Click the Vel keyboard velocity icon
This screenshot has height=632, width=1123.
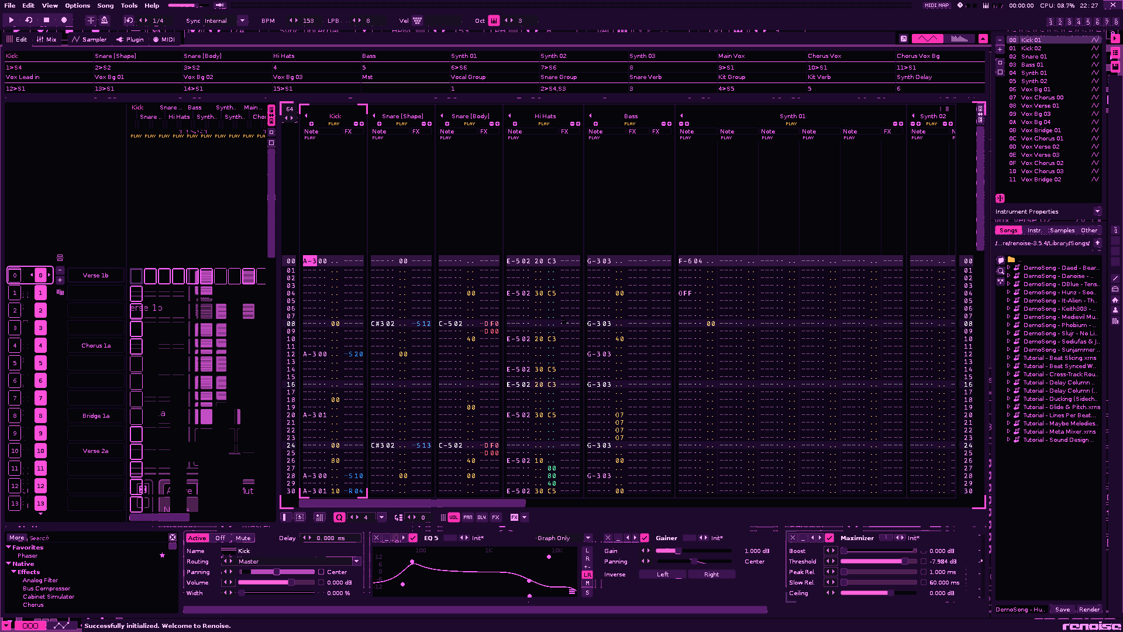pyautogui.click(x=417, y=20)
